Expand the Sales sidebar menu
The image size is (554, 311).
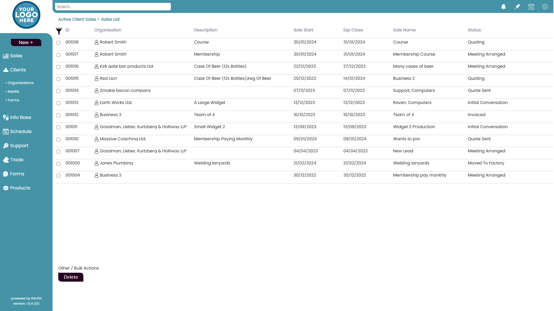[16, 56]
